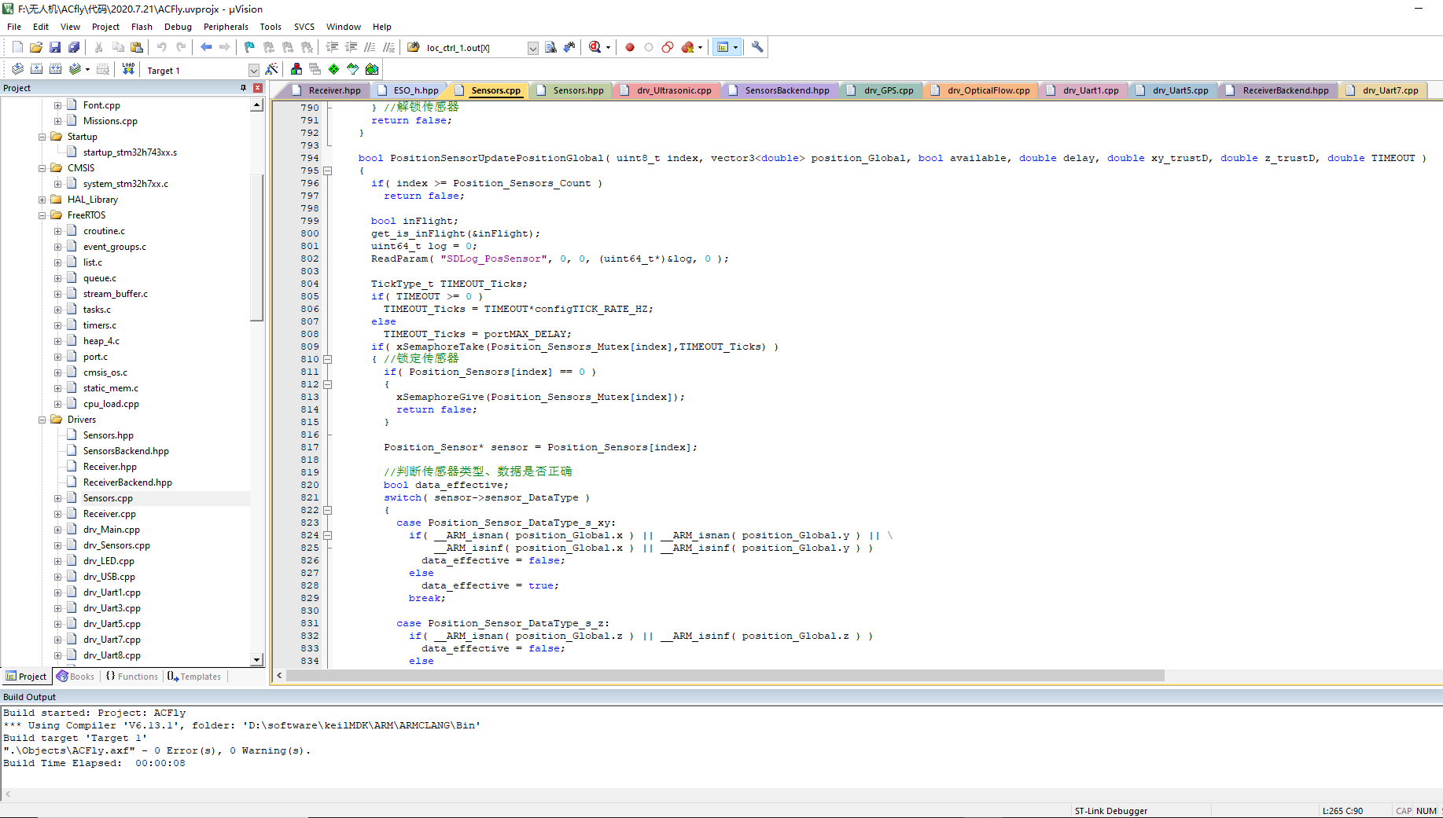Select drv_Main.cpp in the project tree
This screenshot has width=1443, height=818.
[x=111, y=530]
